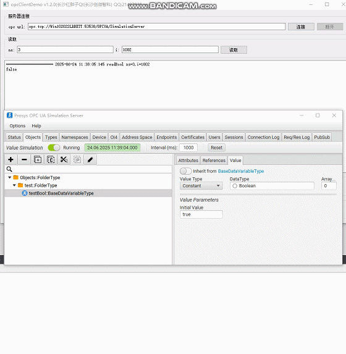
Task: Switch to the Endpoints tab
Action: [167, 137]
